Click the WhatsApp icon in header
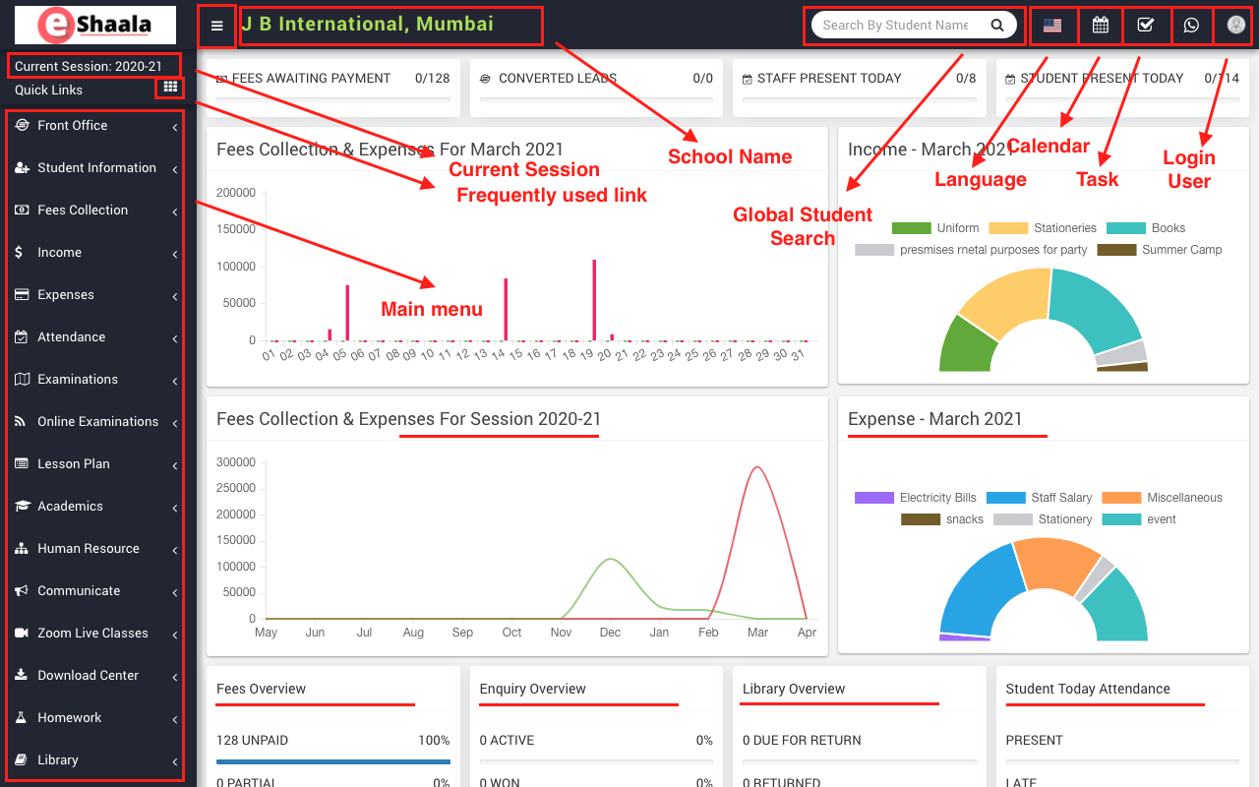 (1191, 26)
